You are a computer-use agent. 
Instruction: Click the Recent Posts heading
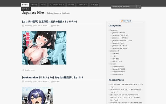(116, 80)
